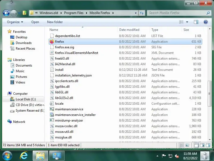Open the recent pages dropdown arrow
This screenshot has height=161, width=214.
(19, 13)
